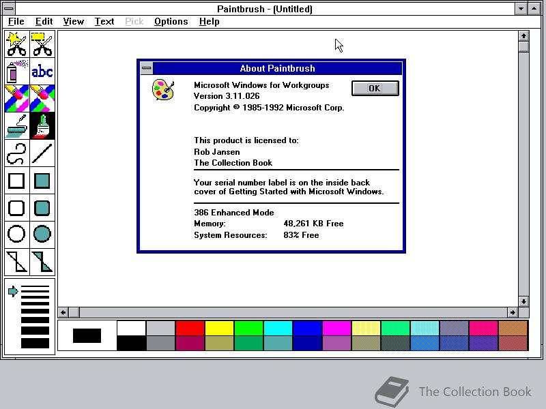Open the File menu
The width and height of the screenshot is (546, 409).
pos(16,22)
